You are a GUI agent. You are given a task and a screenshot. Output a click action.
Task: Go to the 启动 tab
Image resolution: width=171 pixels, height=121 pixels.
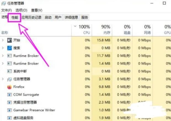click(x=48, y=17)
